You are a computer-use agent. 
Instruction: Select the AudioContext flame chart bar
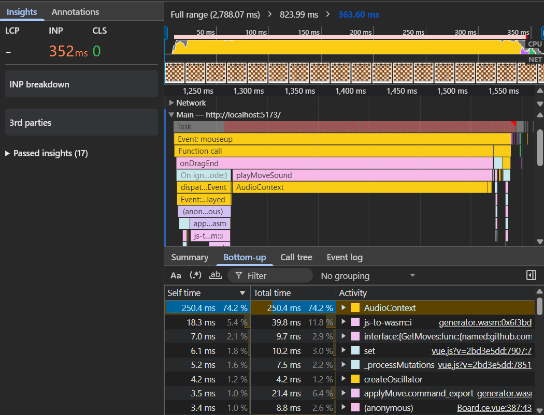click(360, 187)
